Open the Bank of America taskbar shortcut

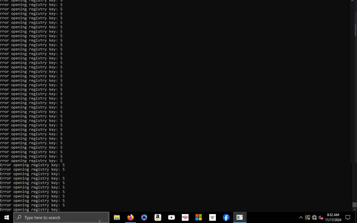pyautogui.click(x=185, y=217)
